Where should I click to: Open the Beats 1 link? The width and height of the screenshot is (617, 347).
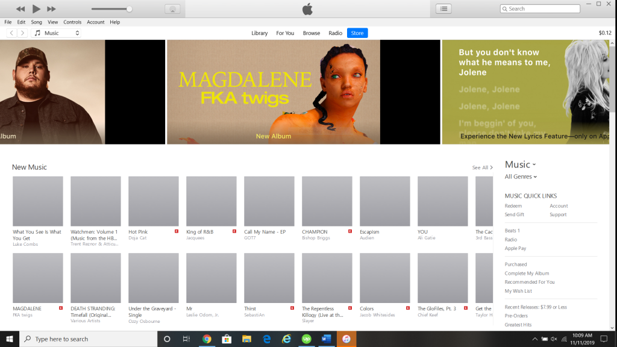[512, 231]
